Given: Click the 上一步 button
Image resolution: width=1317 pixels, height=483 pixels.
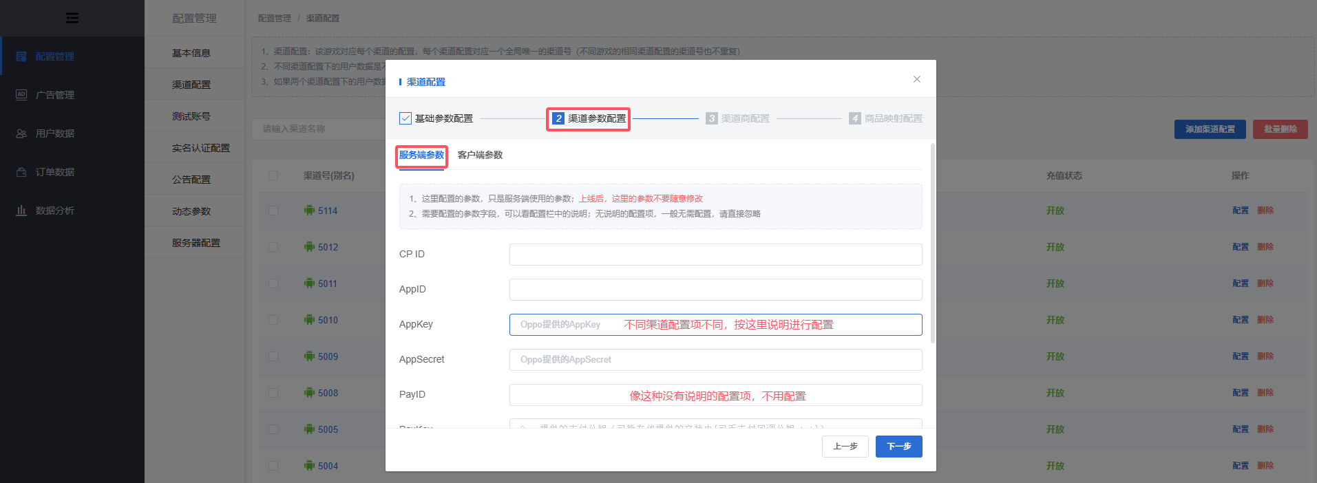Looking at the screenshot, I should click(845, 447).
